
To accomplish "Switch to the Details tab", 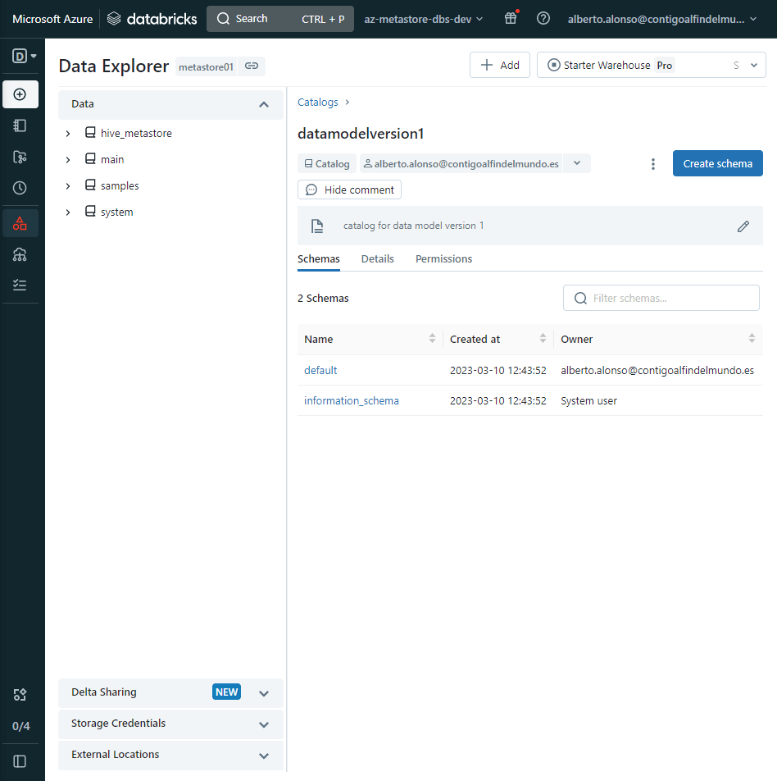I will click(377, 258).
